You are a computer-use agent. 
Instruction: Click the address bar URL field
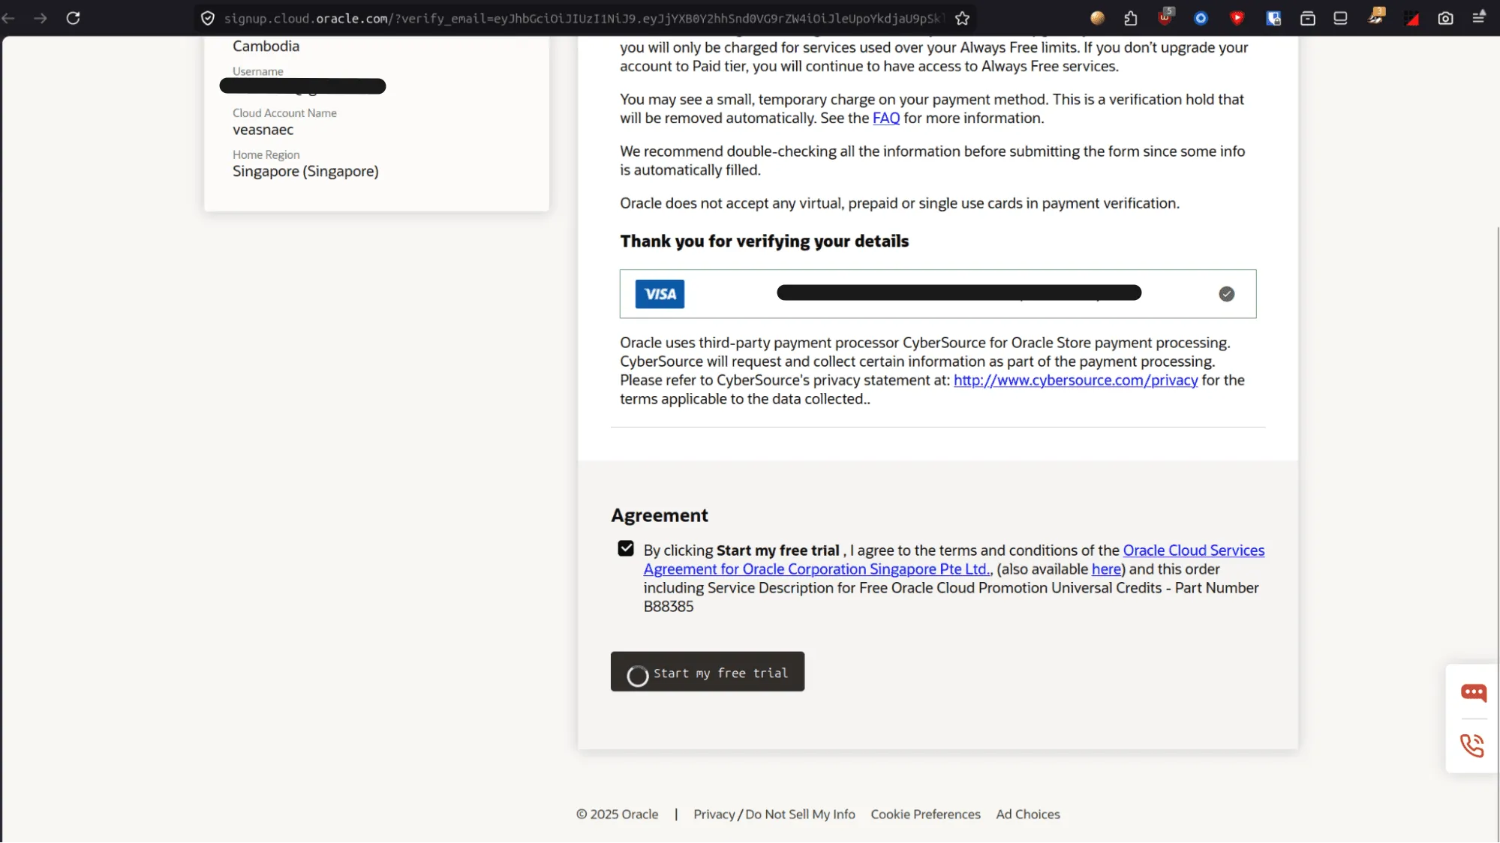[x=582, y=18]
